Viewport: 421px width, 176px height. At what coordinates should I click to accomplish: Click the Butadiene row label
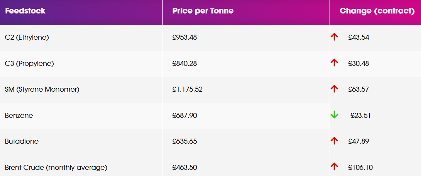coord(22,141)
